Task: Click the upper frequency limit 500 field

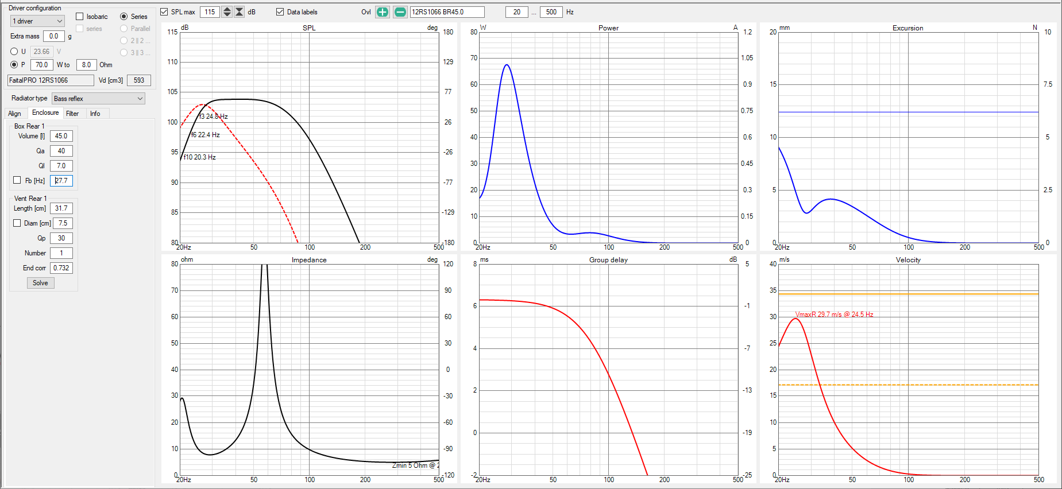Action: 551,12
